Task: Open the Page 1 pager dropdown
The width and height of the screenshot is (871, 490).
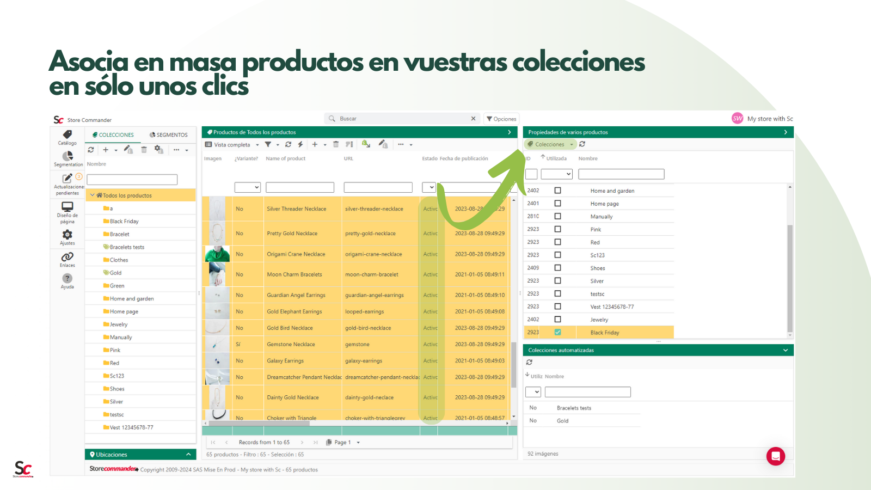Action: [x=344, y=443]
